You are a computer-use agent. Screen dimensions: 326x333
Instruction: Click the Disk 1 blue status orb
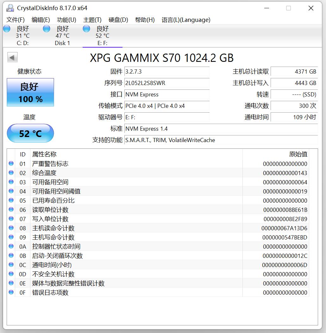point(46,29)
